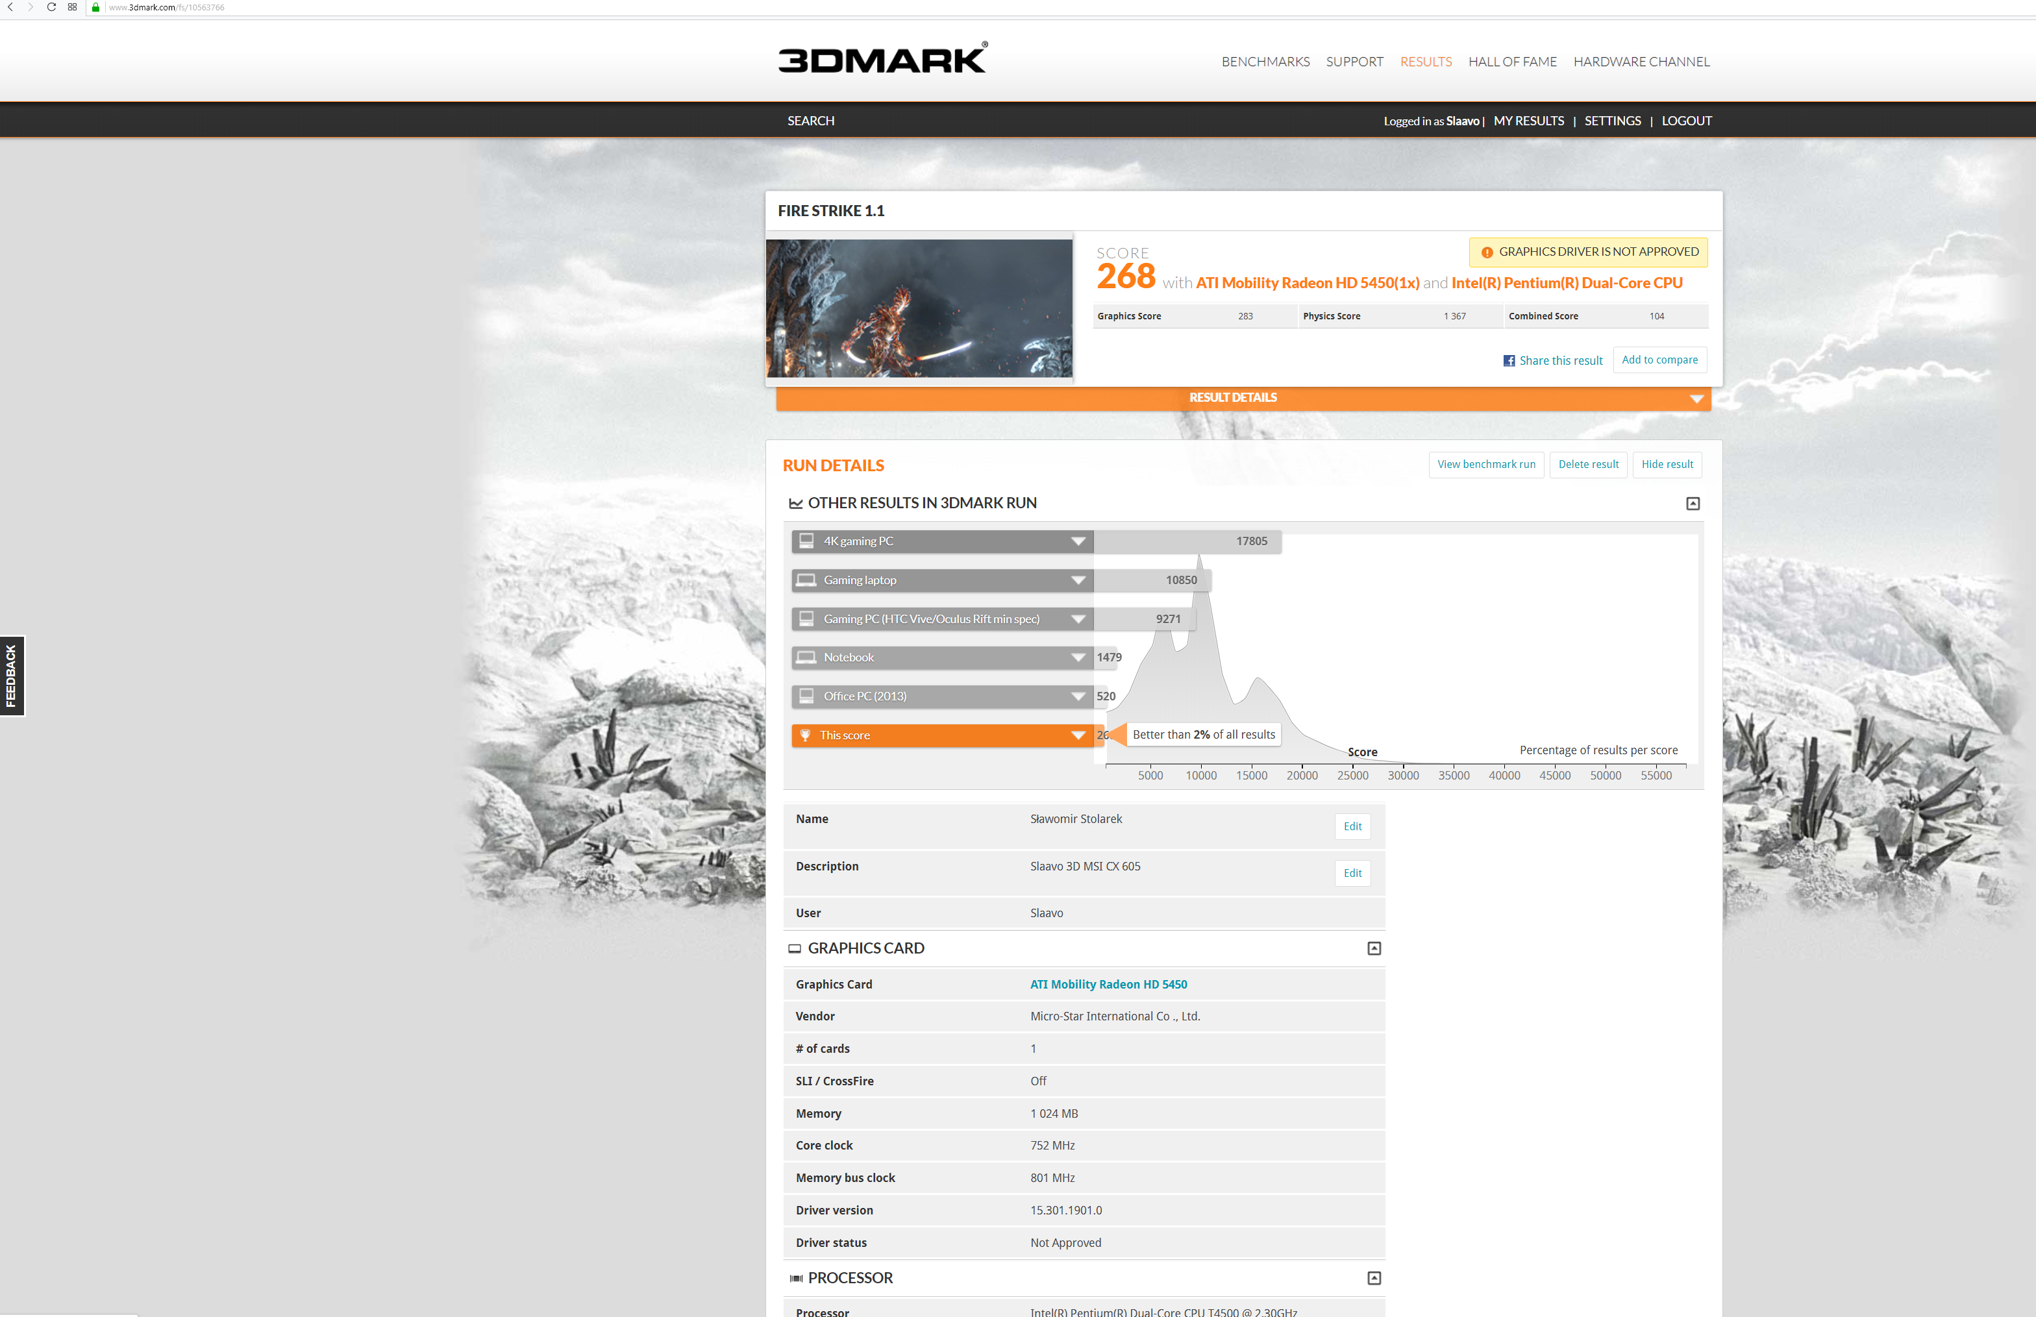Click Share this result link
The width and height of the screenshot is (2036, 1317).
click(1560, 361)
